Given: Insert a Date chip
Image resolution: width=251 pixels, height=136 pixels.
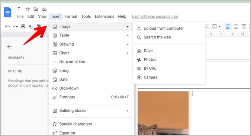Looking at the screenshot, I should [91, 79].
